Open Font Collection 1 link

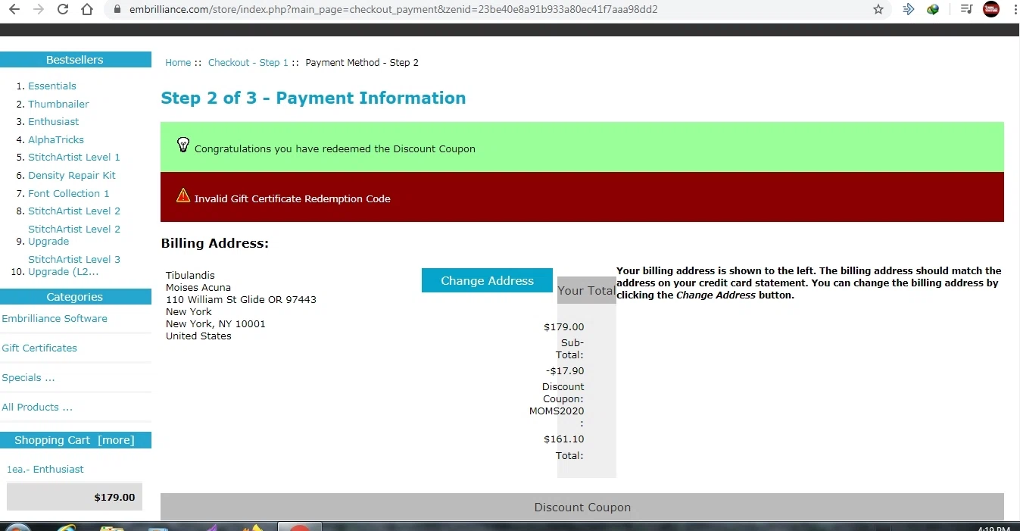click(69, 194)
